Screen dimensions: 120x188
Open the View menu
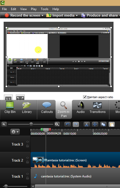(23, 9)
